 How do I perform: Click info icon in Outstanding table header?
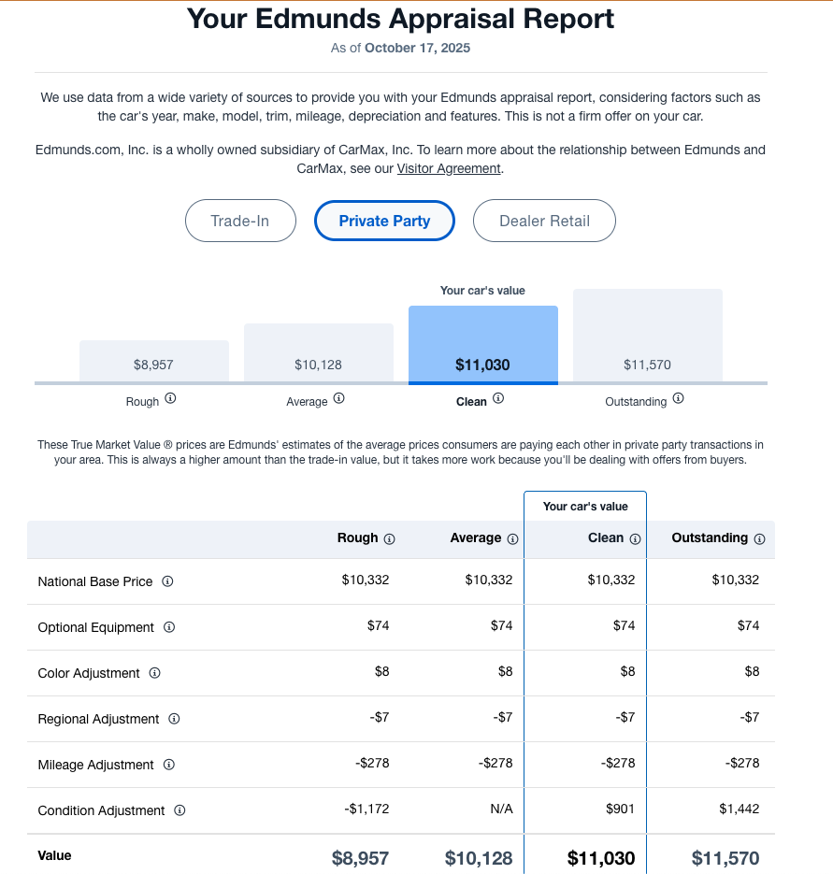(760, 539)
